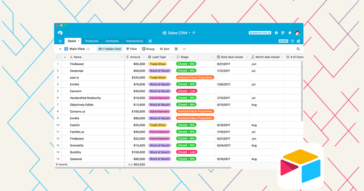Add a new table with plus icon
Viewport: 364px width, 191px height.
click(x=150, y=41)
